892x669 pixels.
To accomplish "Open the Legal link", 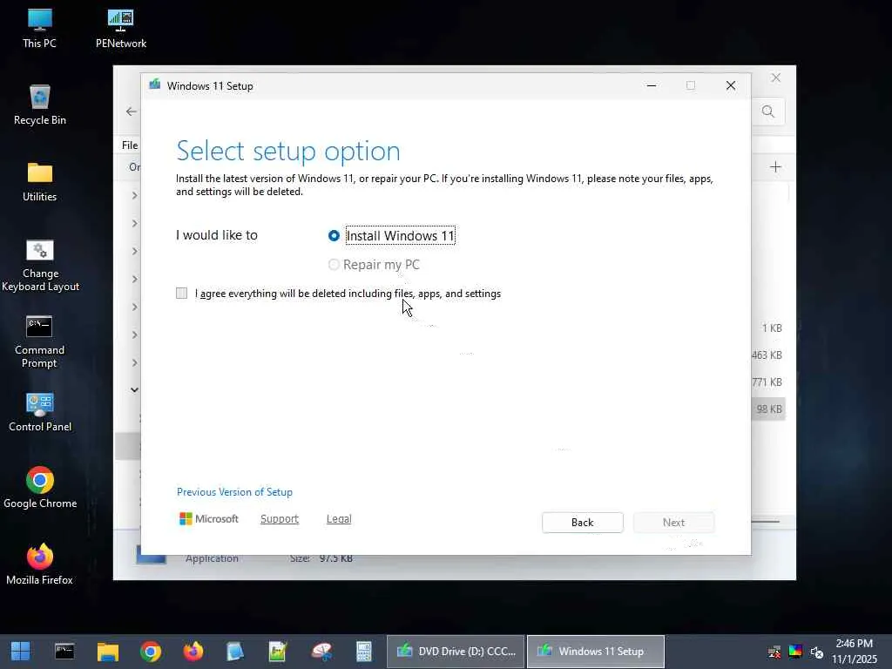I will (339, 519).
